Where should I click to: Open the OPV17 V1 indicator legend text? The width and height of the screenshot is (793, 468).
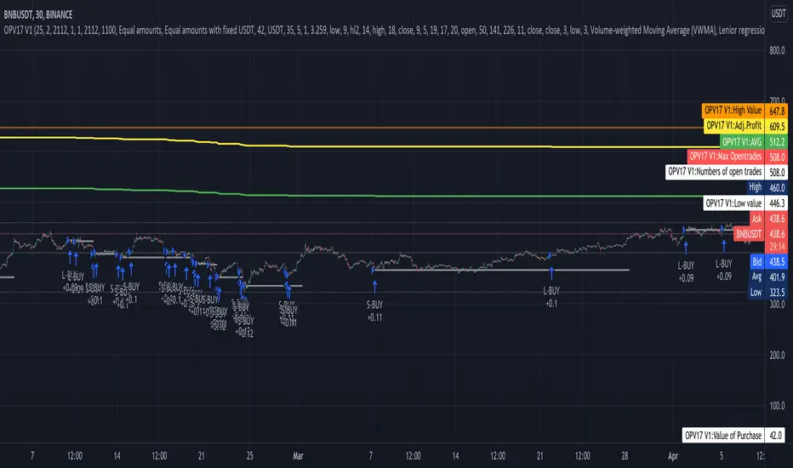(384, 31)
